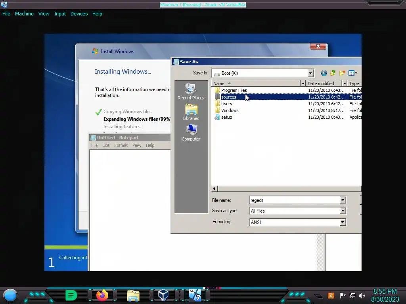Open File Explorer from the taskbar
The image size is (406, 304).
tap(133, 296)
